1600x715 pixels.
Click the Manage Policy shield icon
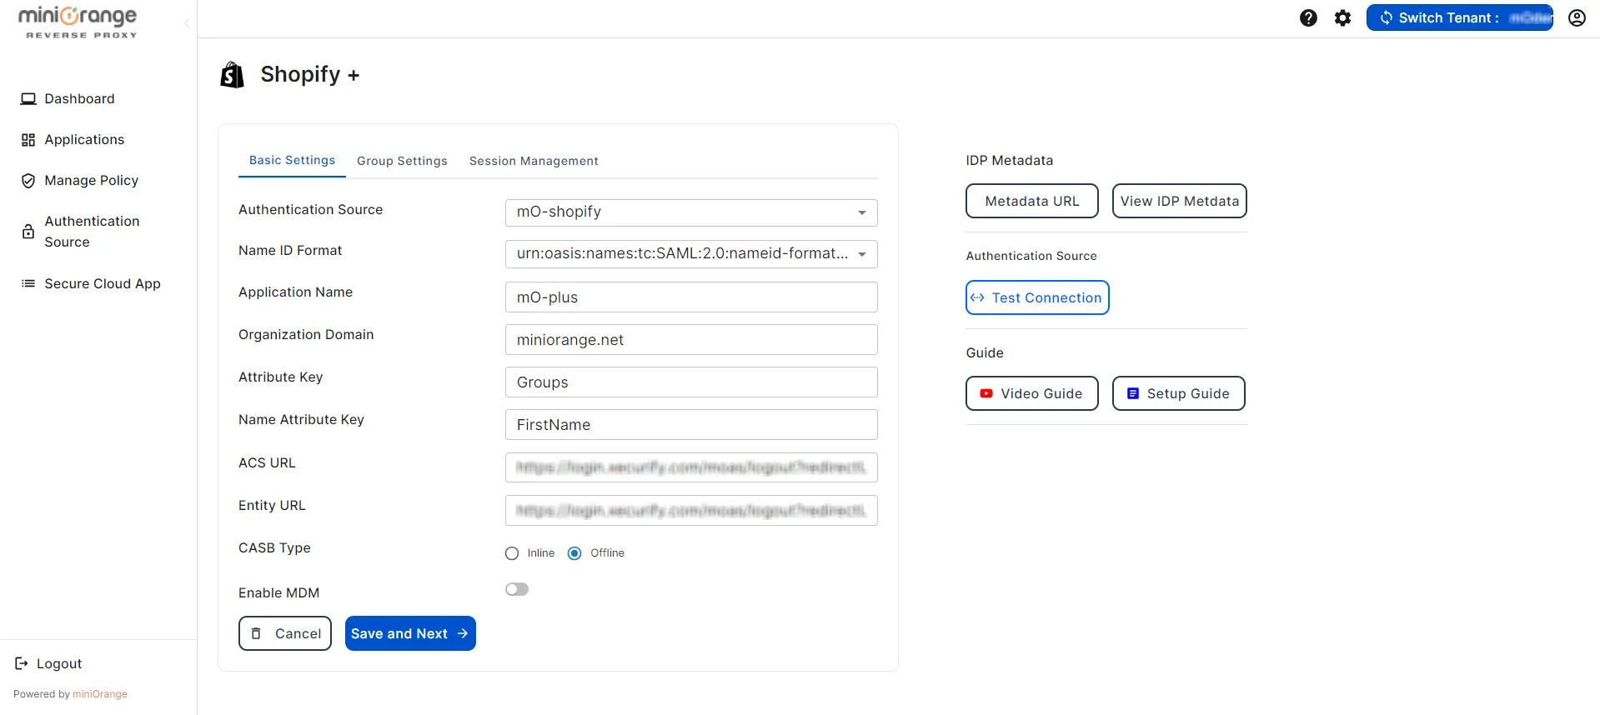click(28, 181)
